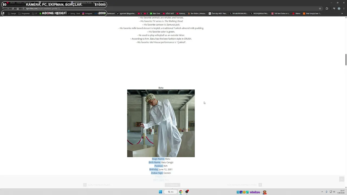
Task: Show hidden system tray icons chevron
Action: [322, 192]
